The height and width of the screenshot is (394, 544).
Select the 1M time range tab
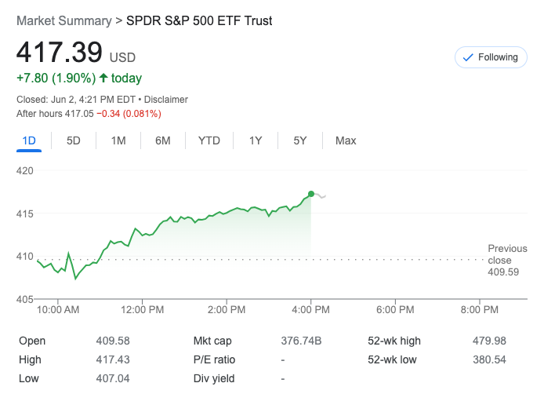point(118,140)
